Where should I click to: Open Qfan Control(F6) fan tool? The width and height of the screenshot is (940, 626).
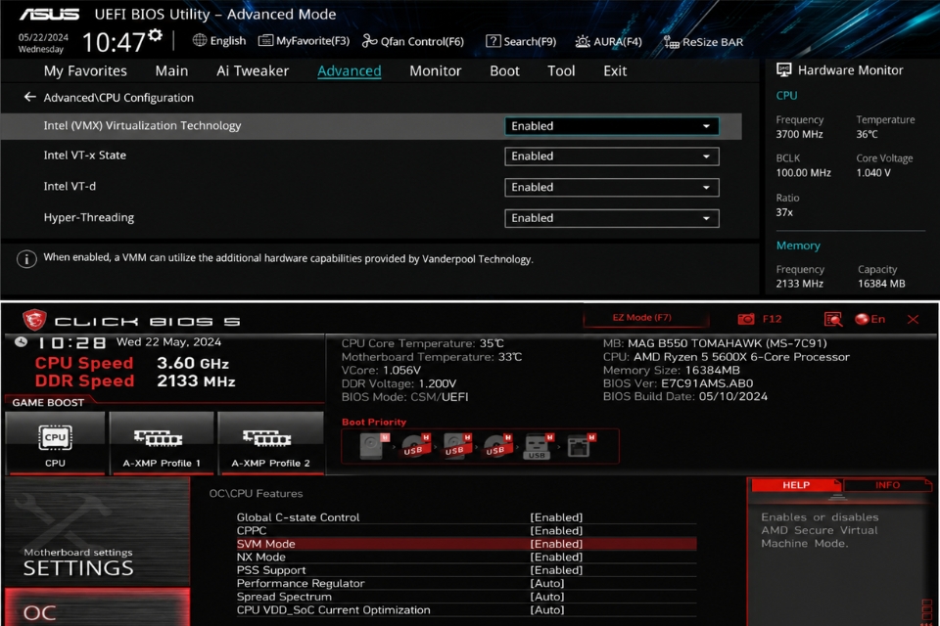point(413,41)
